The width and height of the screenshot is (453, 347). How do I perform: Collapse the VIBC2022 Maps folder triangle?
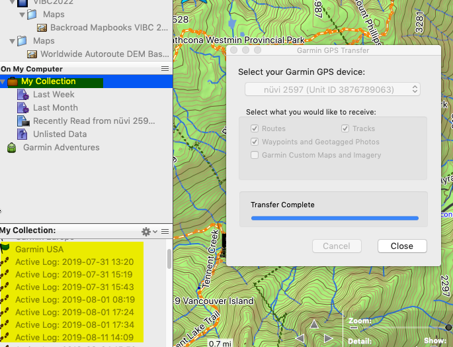pyautogui.click(x=22, y=15)
